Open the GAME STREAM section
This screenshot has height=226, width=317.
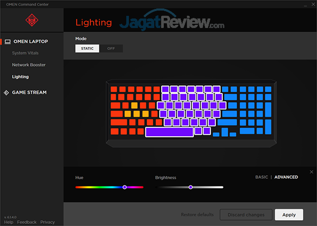coord(29,92)
